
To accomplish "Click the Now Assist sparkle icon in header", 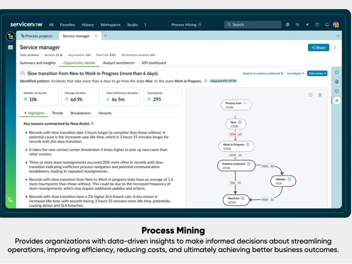I will [x=307, y=25].
